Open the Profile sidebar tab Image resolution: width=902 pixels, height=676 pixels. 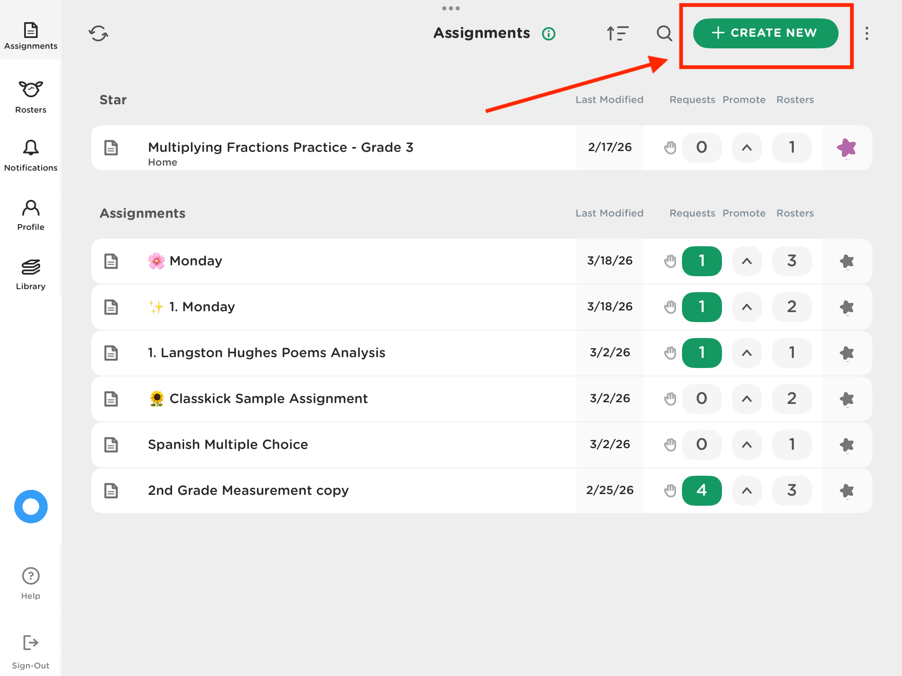[30, 215]
